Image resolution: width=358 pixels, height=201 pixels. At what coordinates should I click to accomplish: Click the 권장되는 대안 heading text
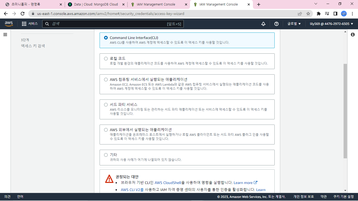(x=127, y=177)
